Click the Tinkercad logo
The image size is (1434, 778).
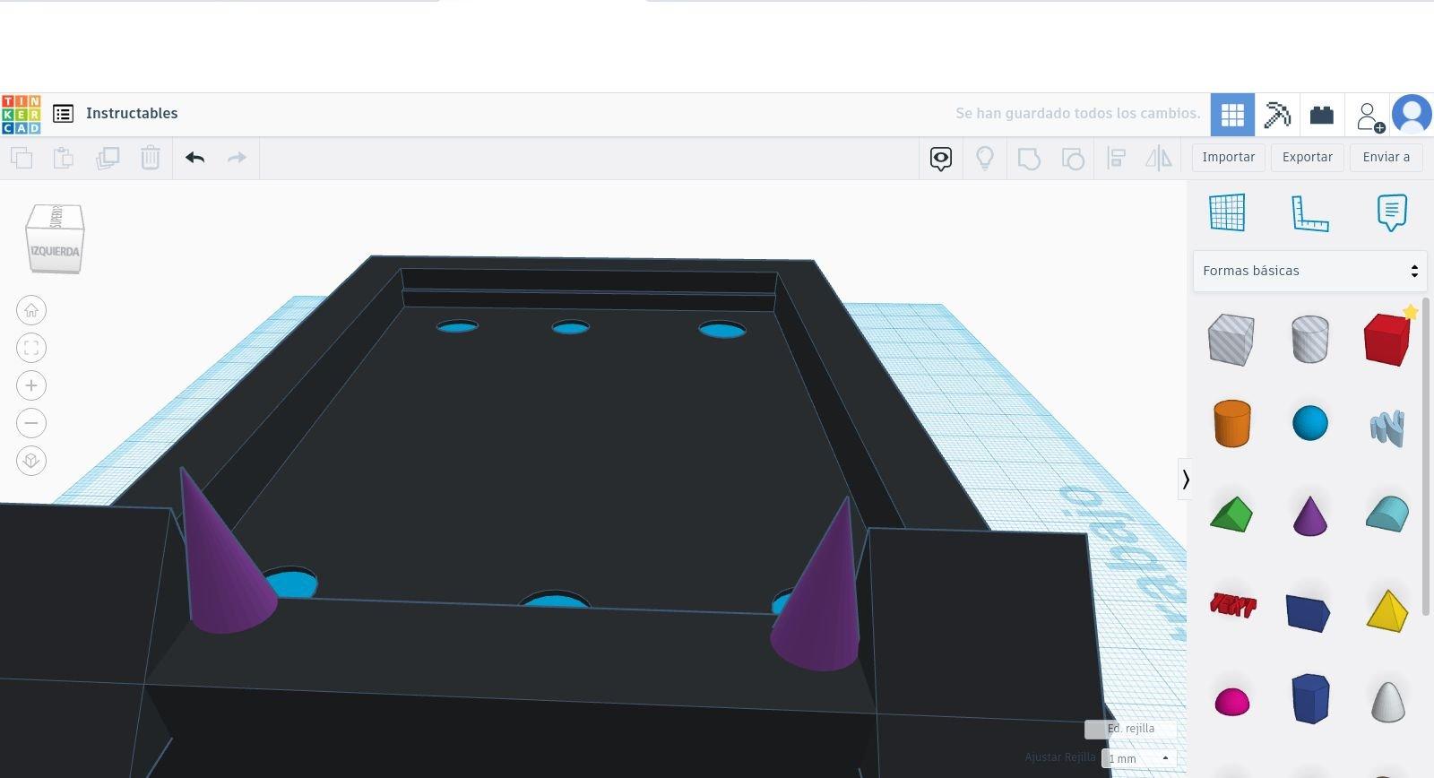[x=21, y=114]
